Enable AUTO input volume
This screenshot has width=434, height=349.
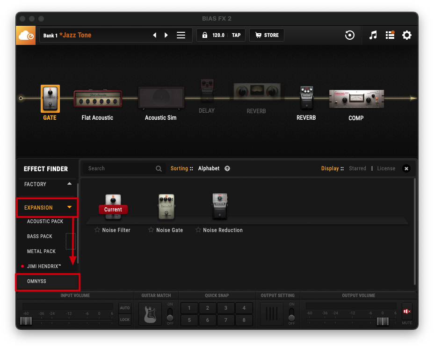125,308
